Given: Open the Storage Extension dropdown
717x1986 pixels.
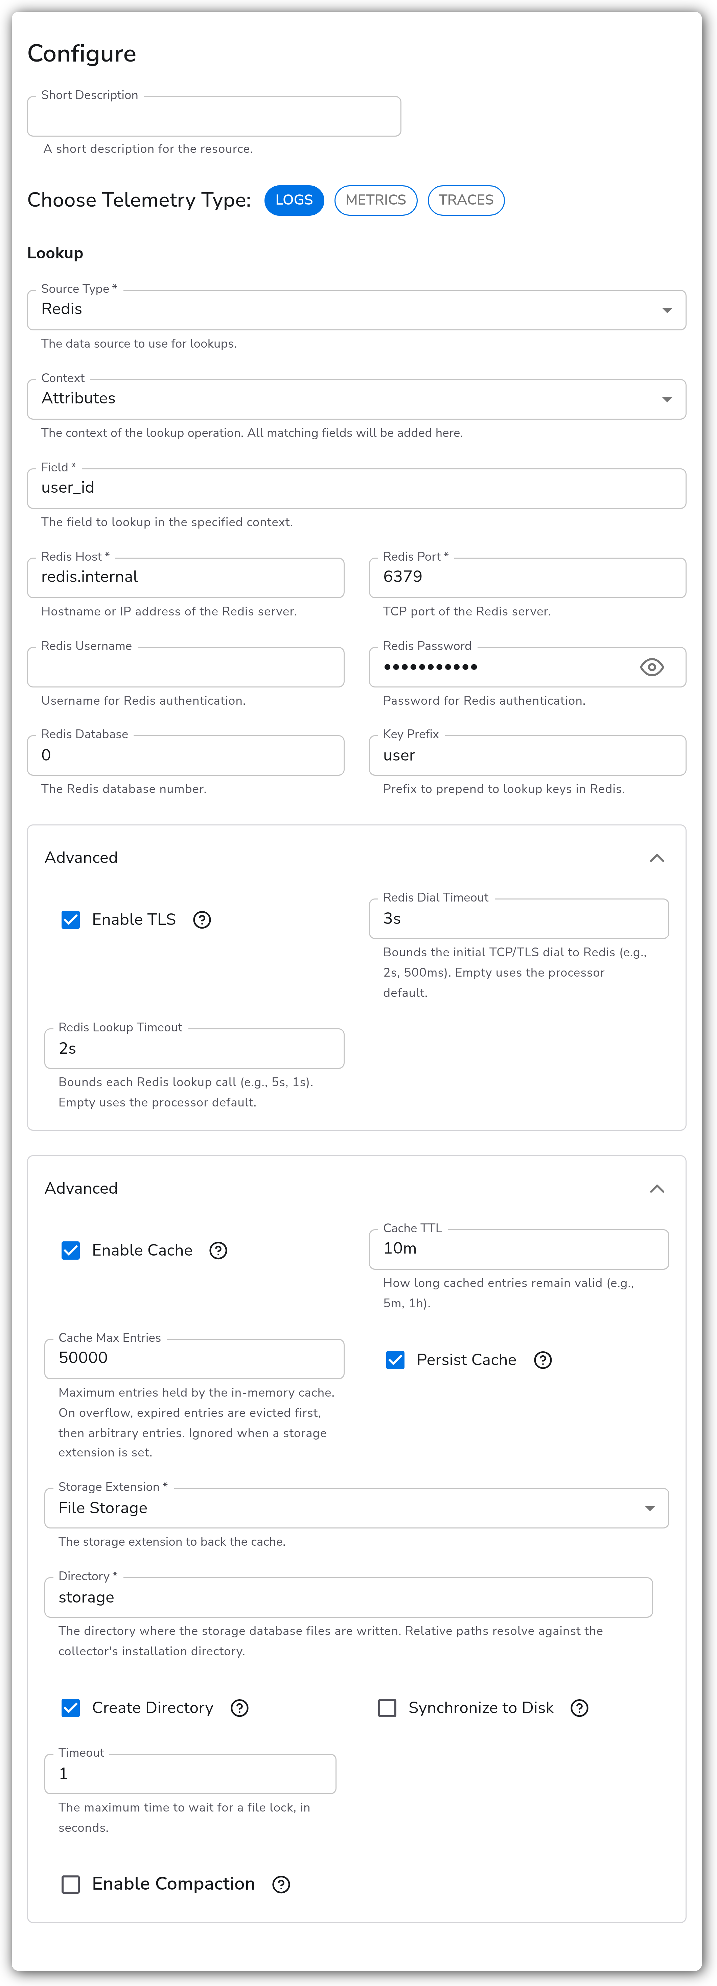Looking at the screenshot, I should (x=356, y=1508).
